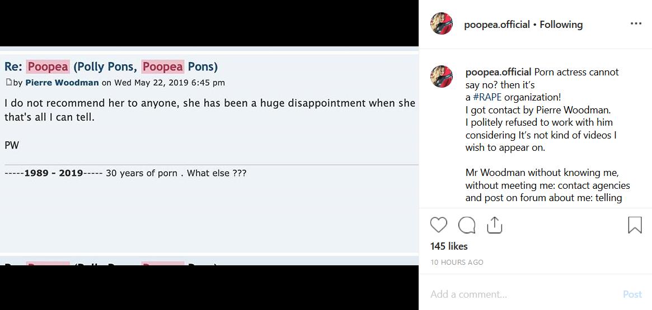Click the 10 hours ago timestamp
The height and width of the screenshot is (310, 652).
457,262
